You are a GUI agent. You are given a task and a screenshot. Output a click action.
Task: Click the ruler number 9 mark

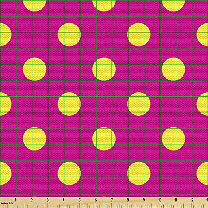(144, 200)
